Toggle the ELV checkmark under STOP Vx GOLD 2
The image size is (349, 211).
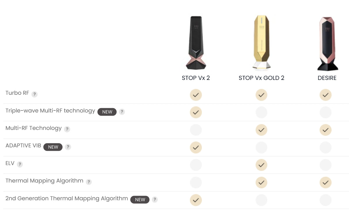tap(261, 165)
